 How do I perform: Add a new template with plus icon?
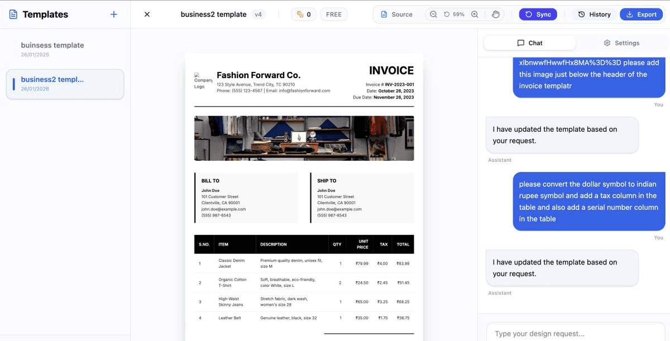pos(114,15)
